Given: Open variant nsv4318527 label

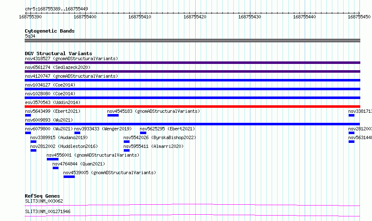Looking at the screenshot, I should 71,58.
